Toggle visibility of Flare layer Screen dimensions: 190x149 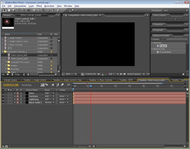(x=3, y=93)
